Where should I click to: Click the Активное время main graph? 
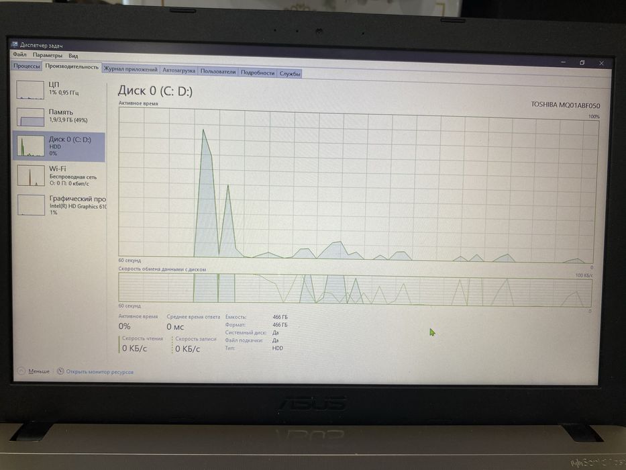(x=358, y=185)
